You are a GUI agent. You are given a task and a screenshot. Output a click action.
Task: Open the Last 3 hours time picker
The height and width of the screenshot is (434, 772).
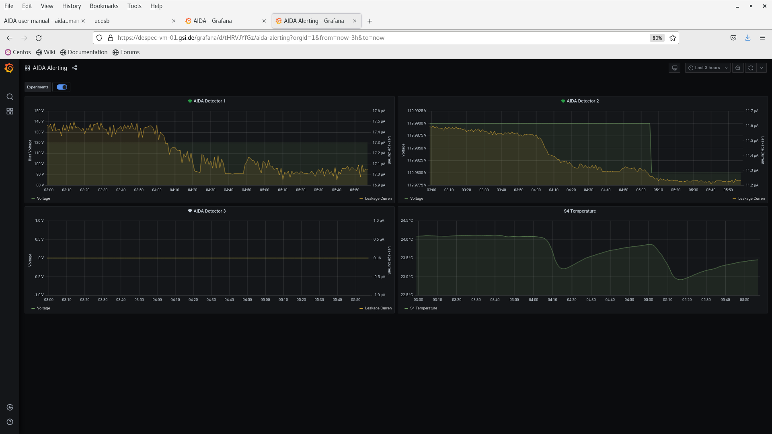click(x=708, y=68)
